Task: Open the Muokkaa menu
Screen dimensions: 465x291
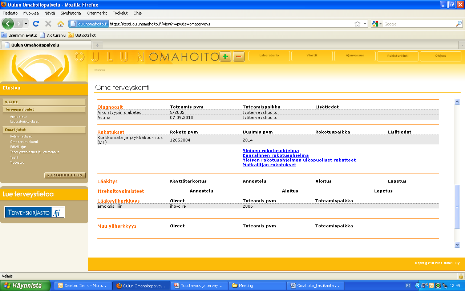Action: pos(31,13)
